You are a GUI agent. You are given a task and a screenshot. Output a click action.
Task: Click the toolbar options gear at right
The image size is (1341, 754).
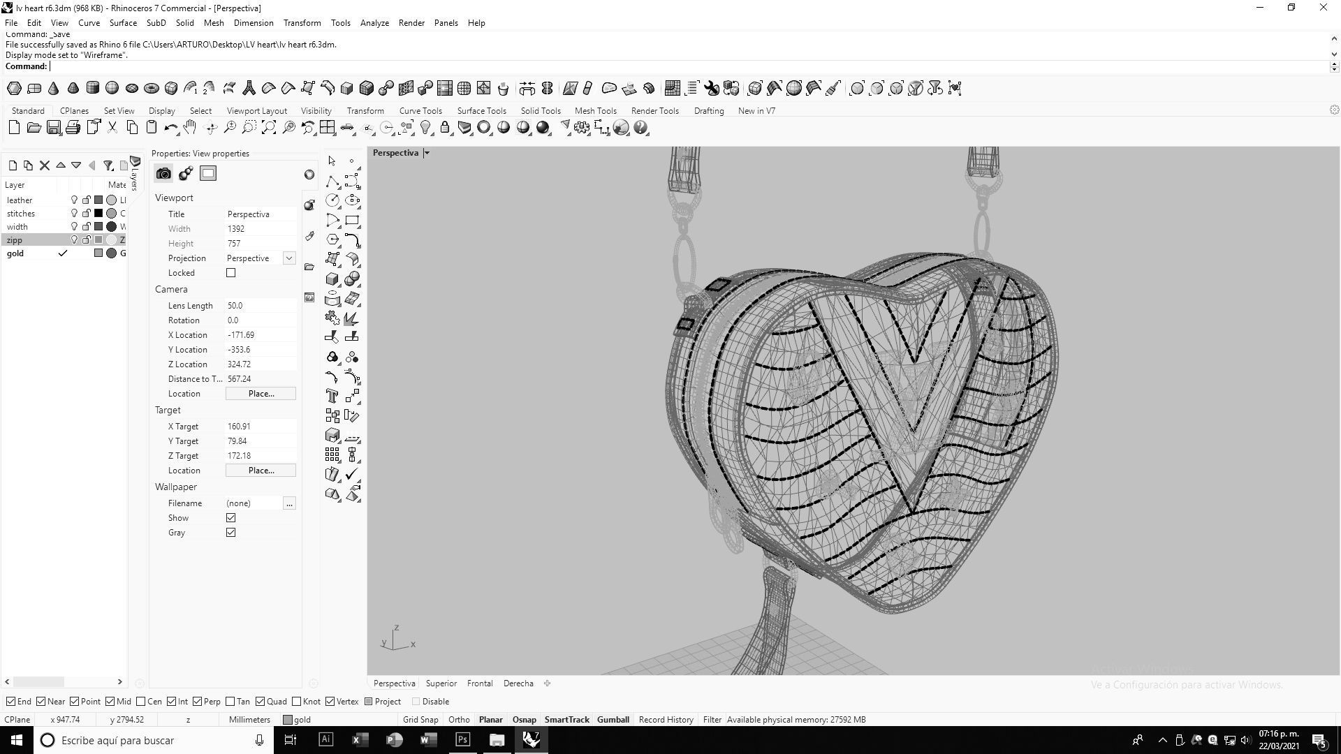1334,110
